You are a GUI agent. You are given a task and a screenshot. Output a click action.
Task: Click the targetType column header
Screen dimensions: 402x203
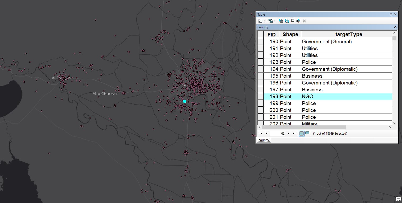click(x=347, y=34)
